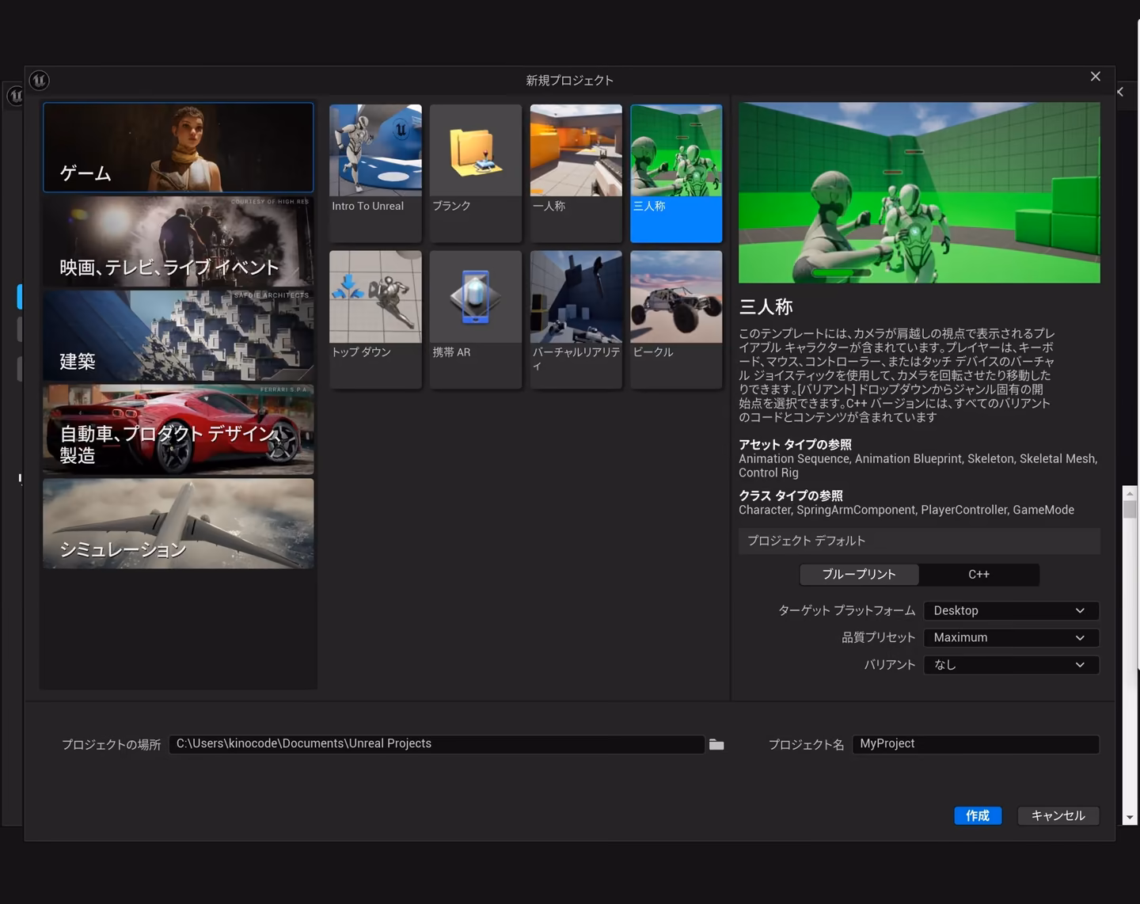Viewport: 1140px width, 904px height.
Task: Open the バリアント dropdown
Action: pyautogui.click(x=1011, y=665)
